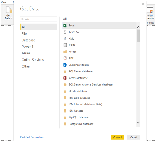The width and height of the screenshot is (156, 142).
Task: Click the Cancel button
Action: tap(134, 137)
